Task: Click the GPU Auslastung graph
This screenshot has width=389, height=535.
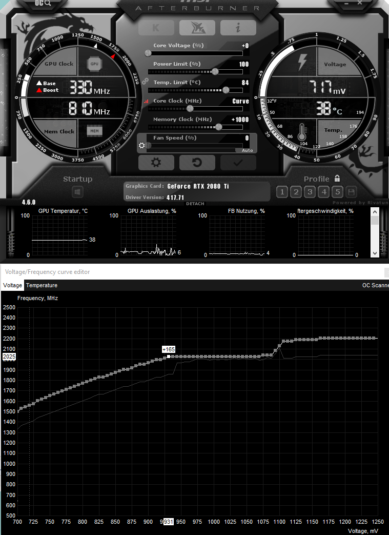Action: (x=148, y=235)
